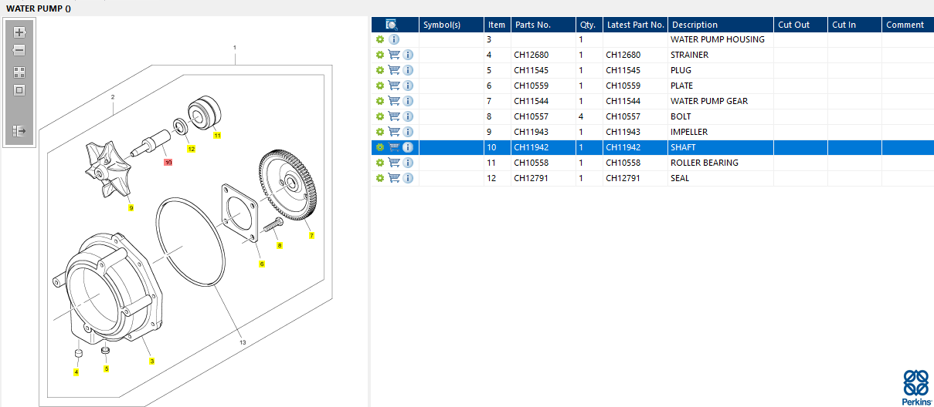This screenshot has width=934, height=407.
Task: Click the gear icon in PLATE row
Action: [380, 86]
